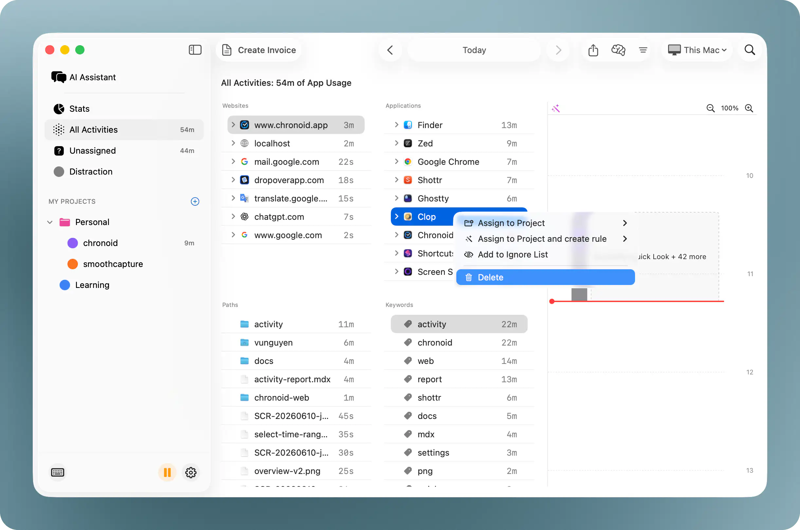Select the Clop application icon
The image size is (800, 530).
pyautogui.click(x=408, y=217)
